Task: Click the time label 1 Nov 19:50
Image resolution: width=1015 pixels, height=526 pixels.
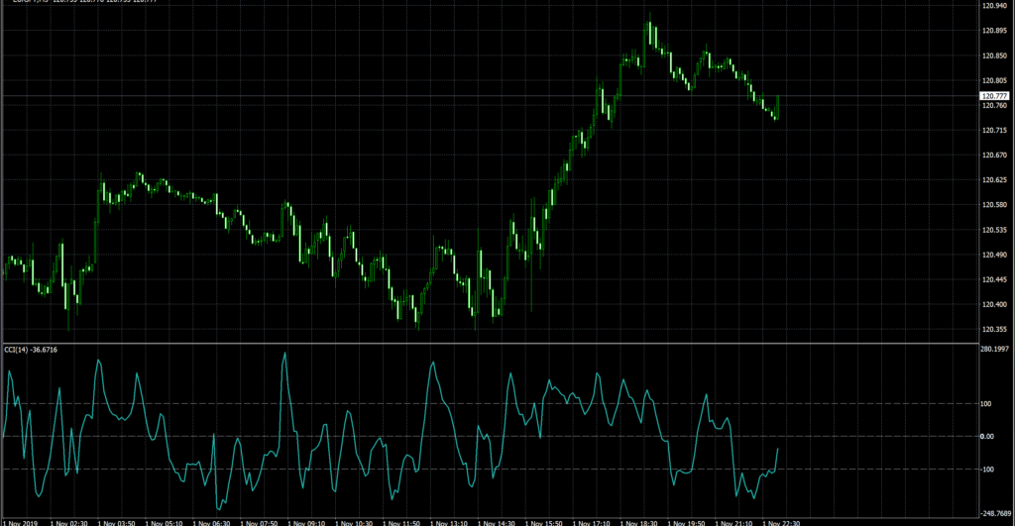Action: [x=686, y=523]
